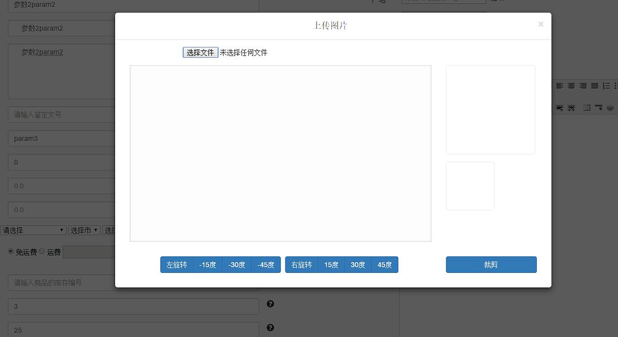Click the multiple images upload icon
Viewport: 618px width, 337px height.
point(571,107)
